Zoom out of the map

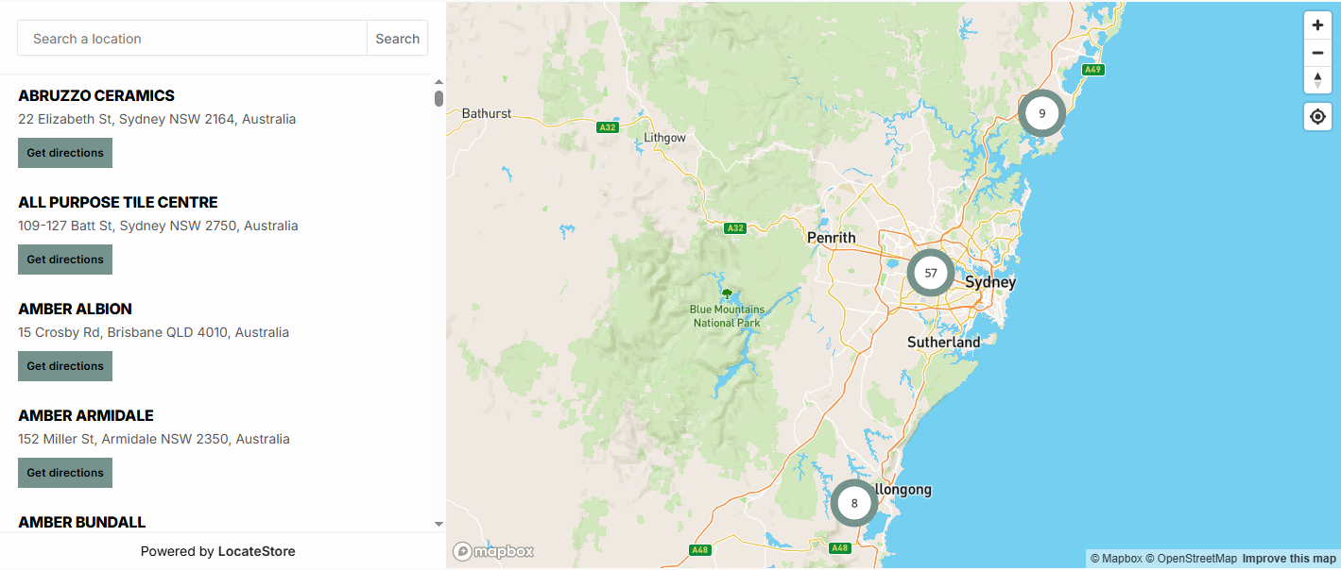[1317, 53]
